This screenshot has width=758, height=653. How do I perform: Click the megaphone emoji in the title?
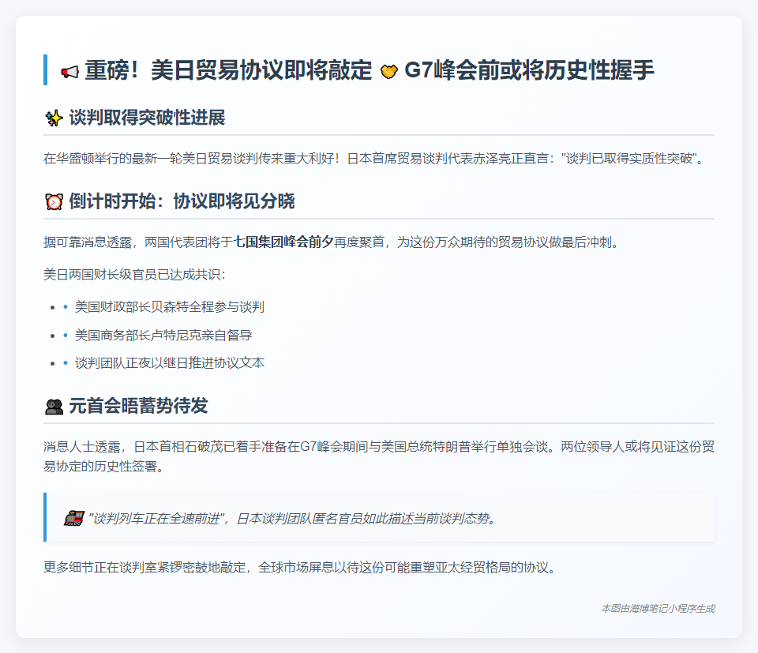tap(69, 71)
